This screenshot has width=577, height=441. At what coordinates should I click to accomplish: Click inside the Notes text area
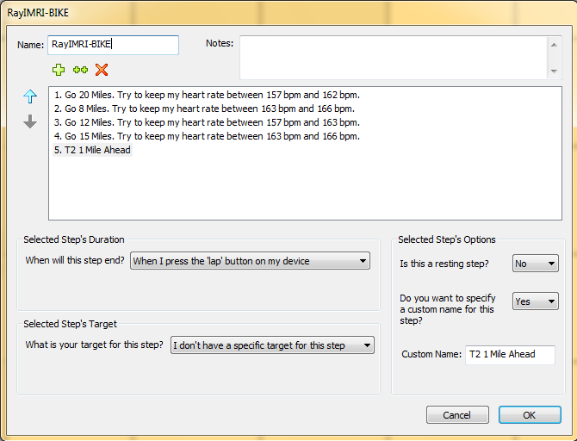click(x=394, y=58)
